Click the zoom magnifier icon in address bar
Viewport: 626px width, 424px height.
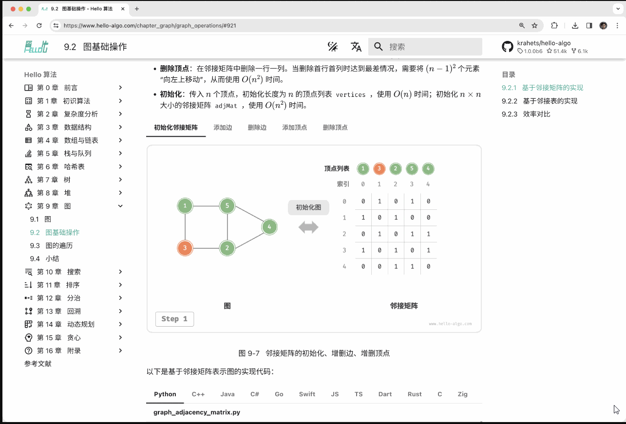[522, 25]
